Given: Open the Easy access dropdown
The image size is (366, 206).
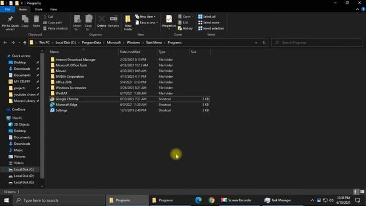Looking at the screenshot, I should pyautogui.click(x=146, y=22).
